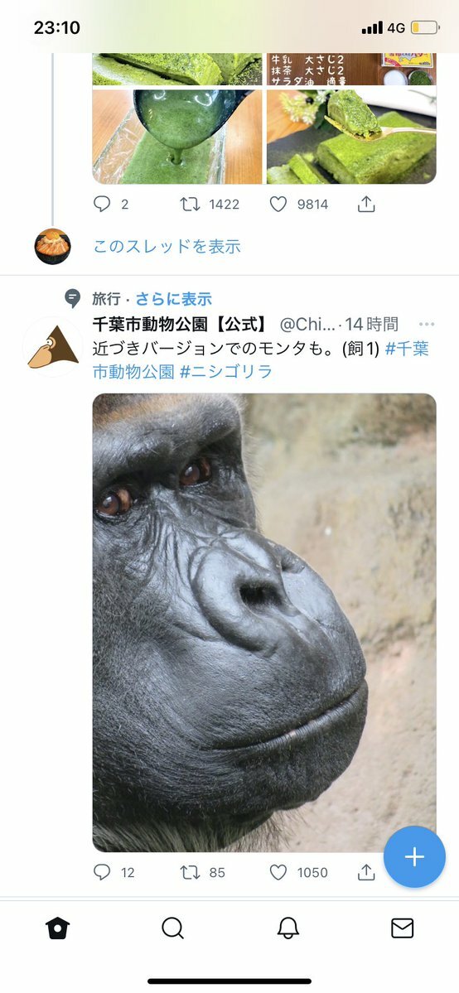This screenshot has height=993, width=459.
Task: Share the gorilla tweet via share icon
Action: 366,872
